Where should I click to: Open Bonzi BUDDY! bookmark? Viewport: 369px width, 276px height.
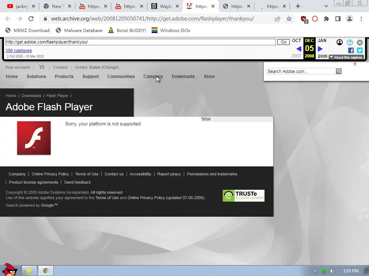point(127,30)
